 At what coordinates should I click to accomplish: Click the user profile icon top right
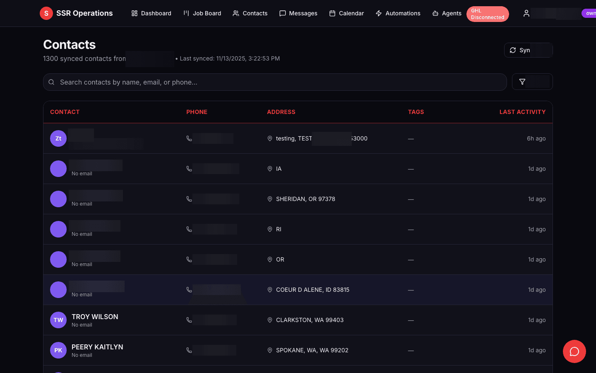pos(526,13)
